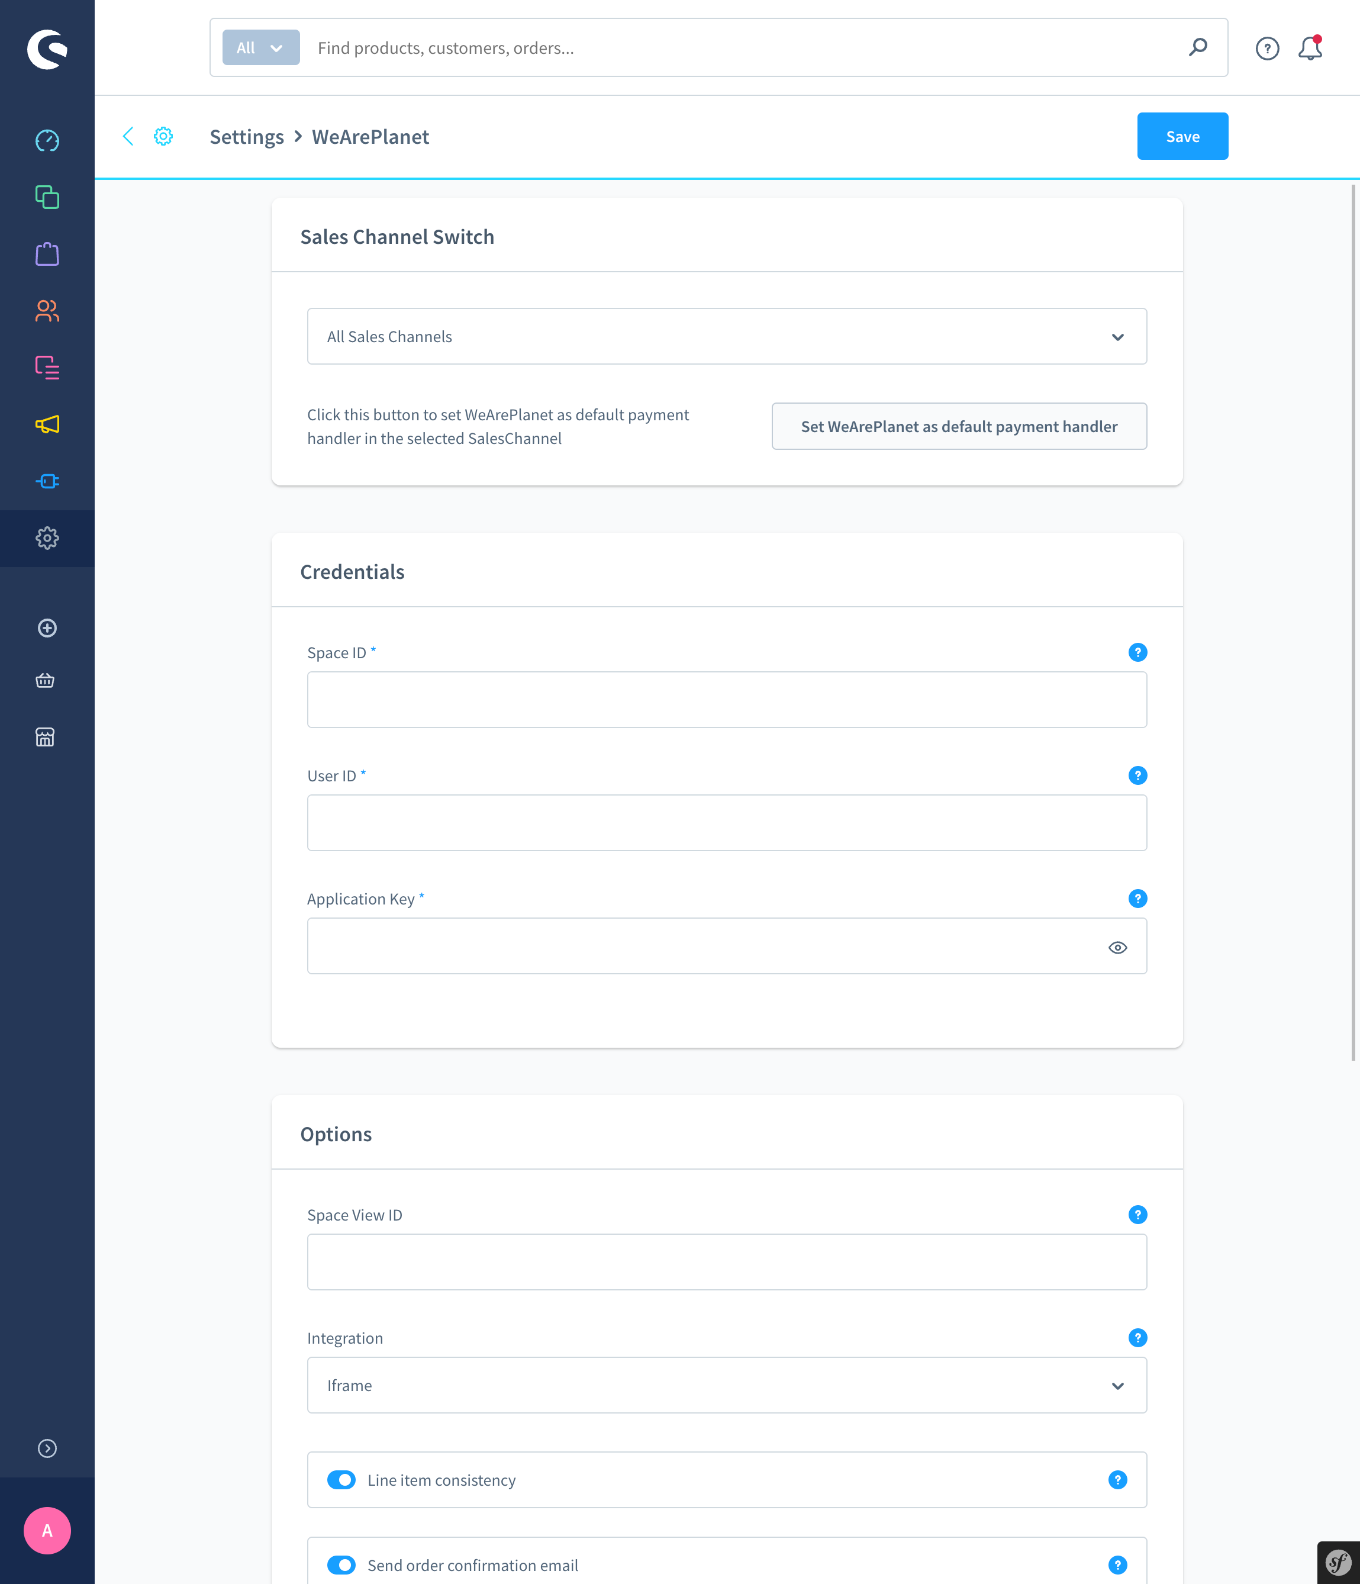Open notifications via the bell icon

[x=1310, y=48]
